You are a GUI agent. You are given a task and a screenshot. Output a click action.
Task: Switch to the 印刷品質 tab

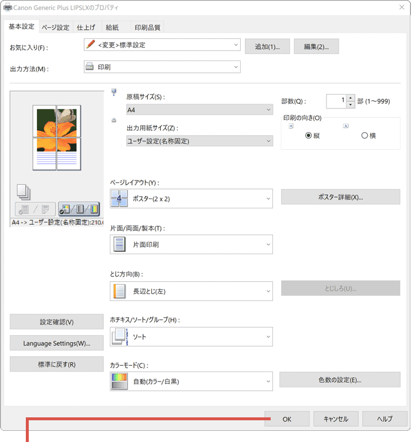pyautogui.click(x=147, y=28)
